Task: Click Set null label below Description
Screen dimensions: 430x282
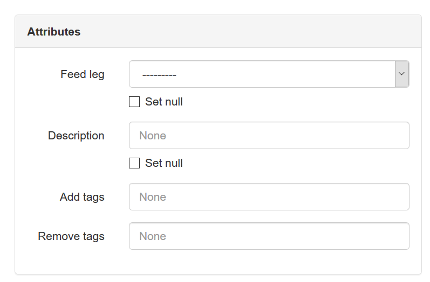Action: pyautogui.click(x=164, y=163)
